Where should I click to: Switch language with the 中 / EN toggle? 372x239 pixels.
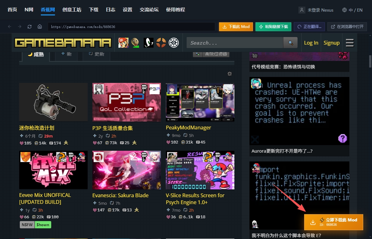click(x=352, y=10)
